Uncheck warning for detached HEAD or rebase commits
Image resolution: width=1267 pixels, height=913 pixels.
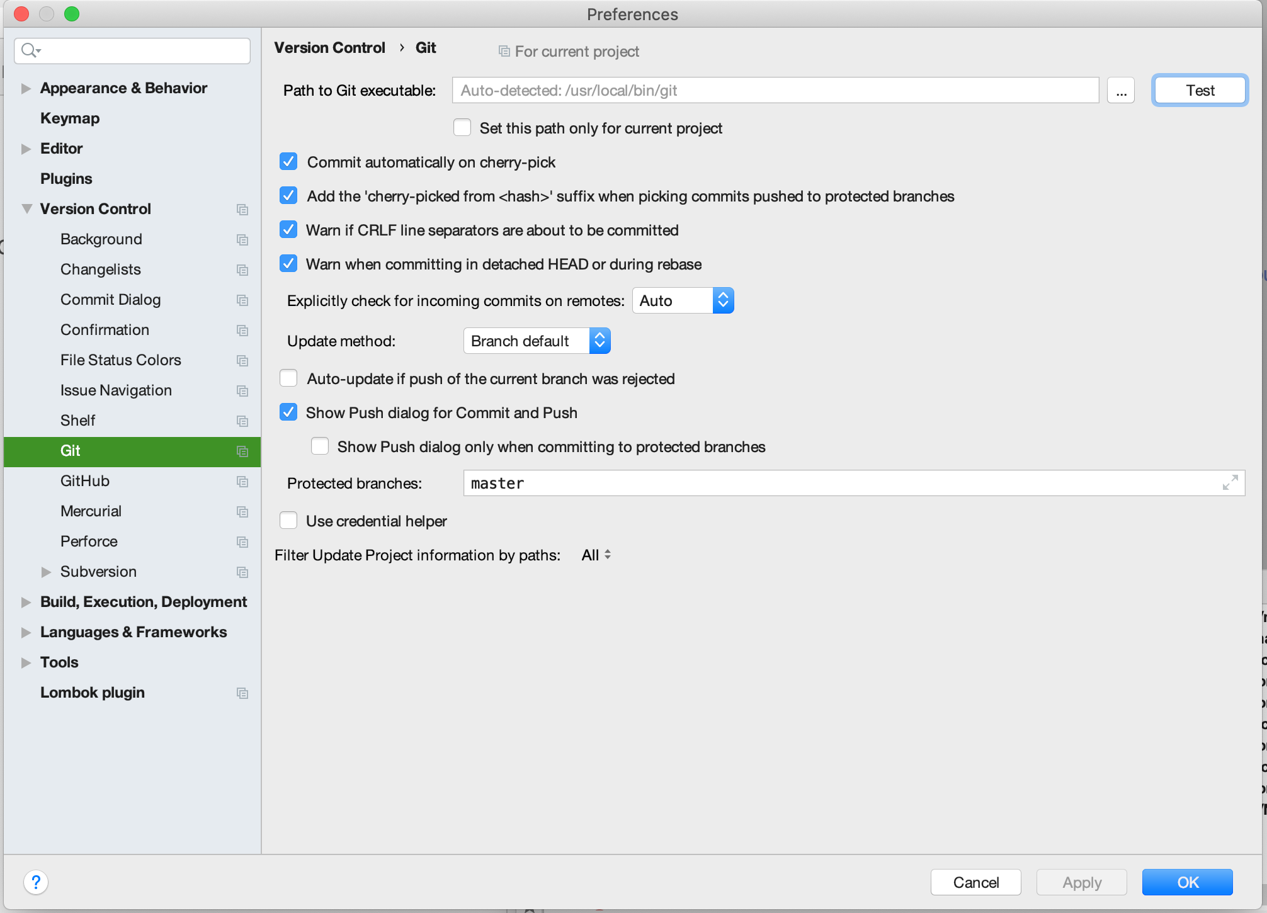pyautogui.click(x=288, y=263)
